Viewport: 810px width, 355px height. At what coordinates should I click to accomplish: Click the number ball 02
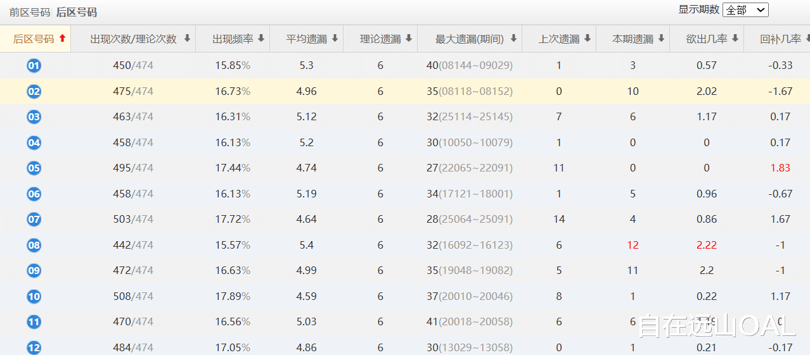coord(34,91)
